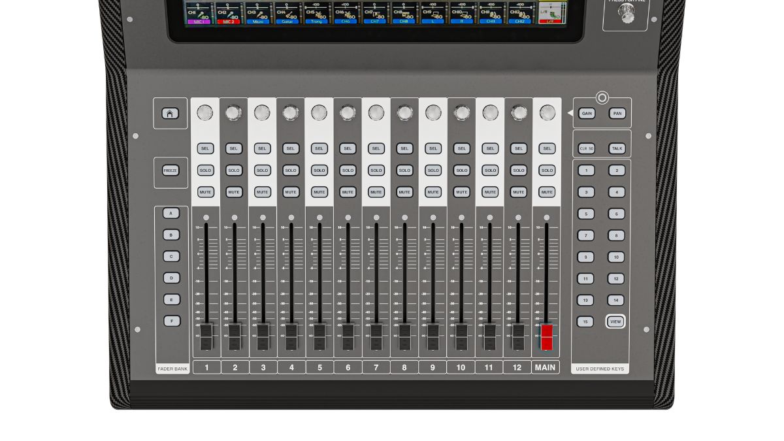
Task: Click the channel 12 fader cap
Action: (x=519, y=337)
